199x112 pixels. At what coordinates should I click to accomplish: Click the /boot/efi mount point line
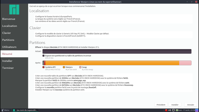(66, 87)
